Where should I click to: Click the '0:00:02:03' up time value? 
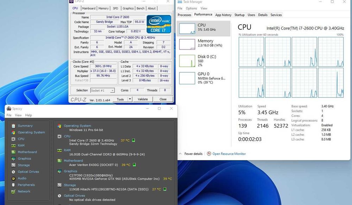pos(250,139)
